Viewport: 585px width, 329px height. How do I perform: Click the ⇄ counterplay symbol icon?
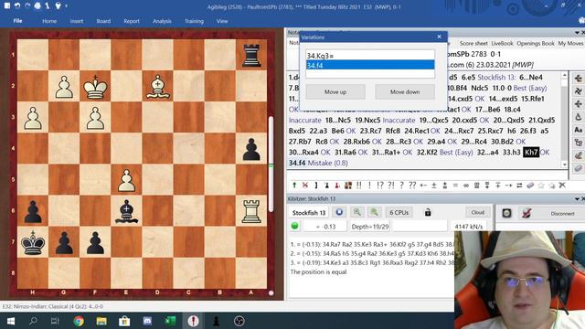point(519,185)
